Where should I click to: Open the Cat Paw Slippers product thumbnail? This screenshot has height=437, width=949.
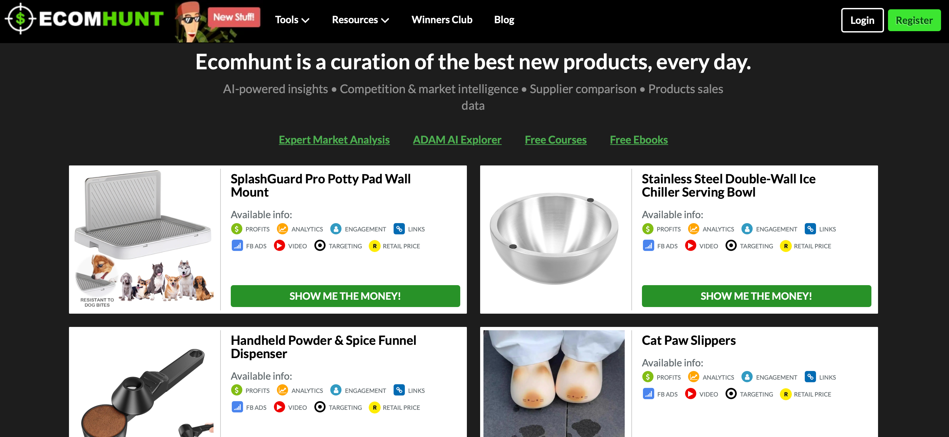[x=554, y=383]
